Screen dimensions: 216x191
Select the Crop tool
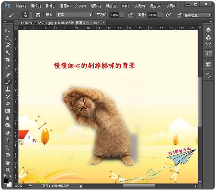coord(8,59)
